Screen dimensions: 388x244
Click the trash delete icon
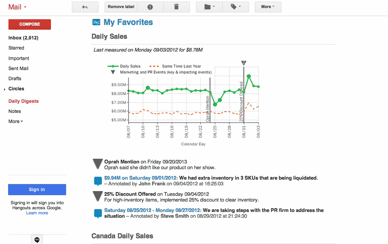[x=176, y=7]
